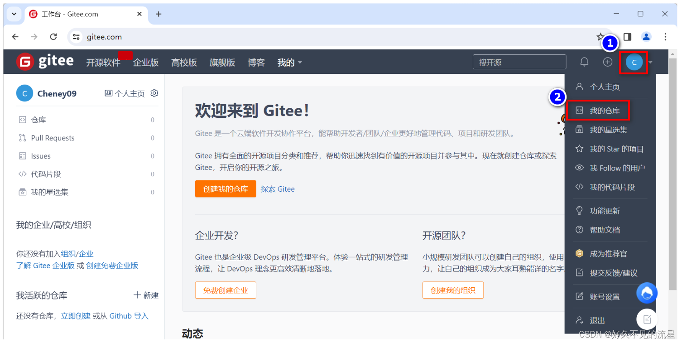The width and height of the screenshot is (682, 343).
Task: Select 我 Follow 的用户 menu item
Action: click(610, 168)
